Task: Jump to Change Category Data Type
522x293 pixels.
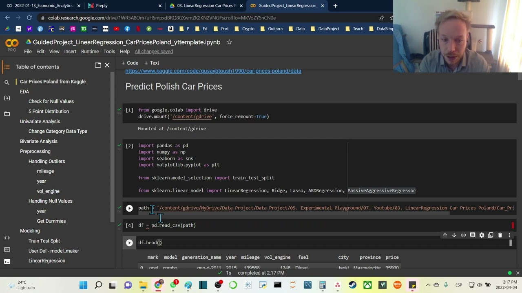Action: 58,131
